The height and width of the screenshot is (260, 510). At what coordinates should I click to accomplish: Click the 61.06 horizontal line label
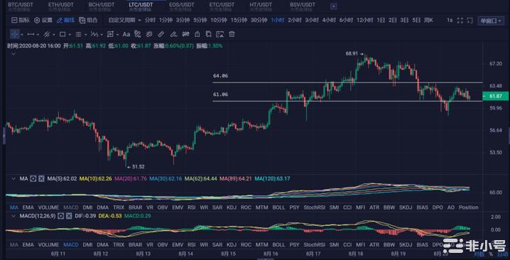pyautogui.click(x=220, y=94)
